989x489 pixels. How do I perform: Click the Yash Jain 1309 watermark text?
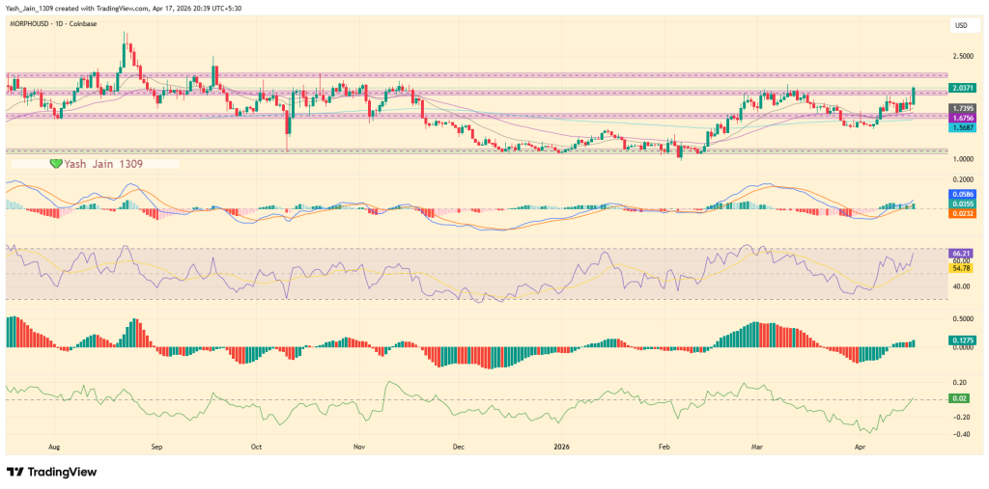click(x=104, y=165)
